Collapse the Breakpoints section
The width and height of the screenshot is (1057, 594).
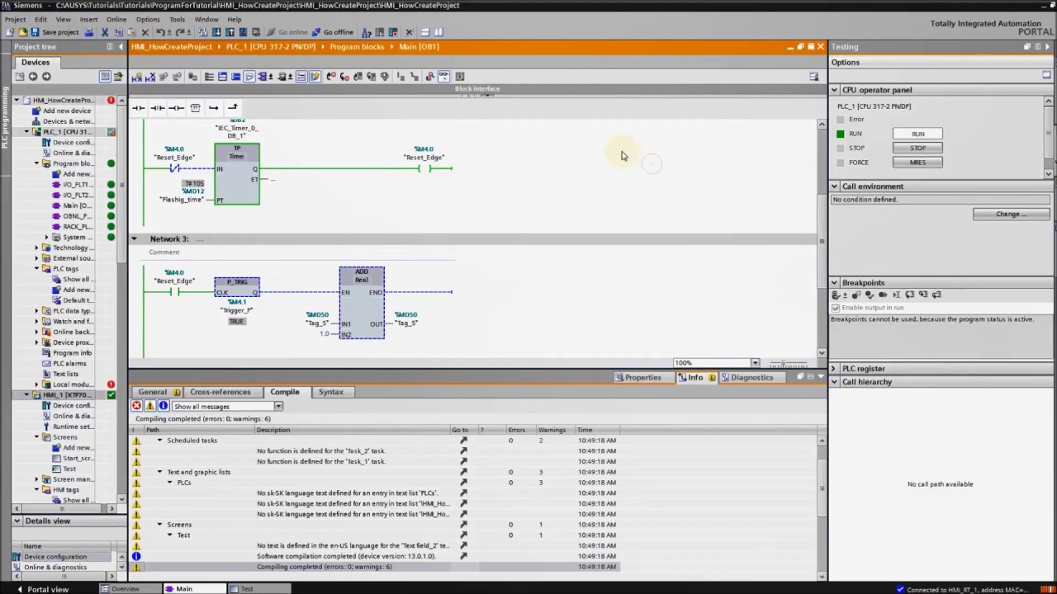point(834,283)
